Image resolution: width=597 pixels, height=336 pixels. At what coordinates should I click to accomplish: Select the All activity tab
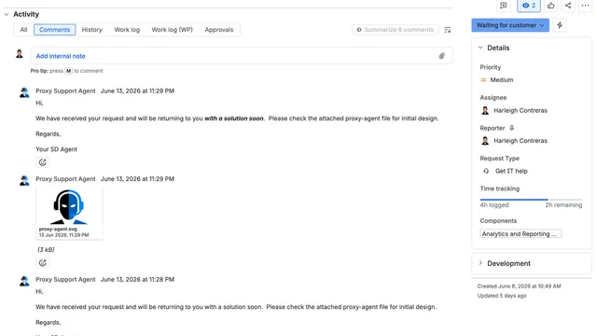tap(23, 30)
